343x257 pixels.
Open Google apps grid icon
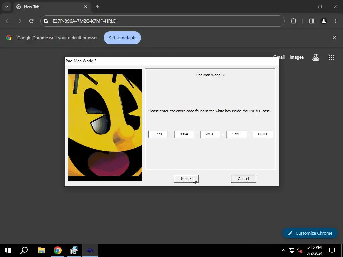pyautogui.click(x=332, y=57)
